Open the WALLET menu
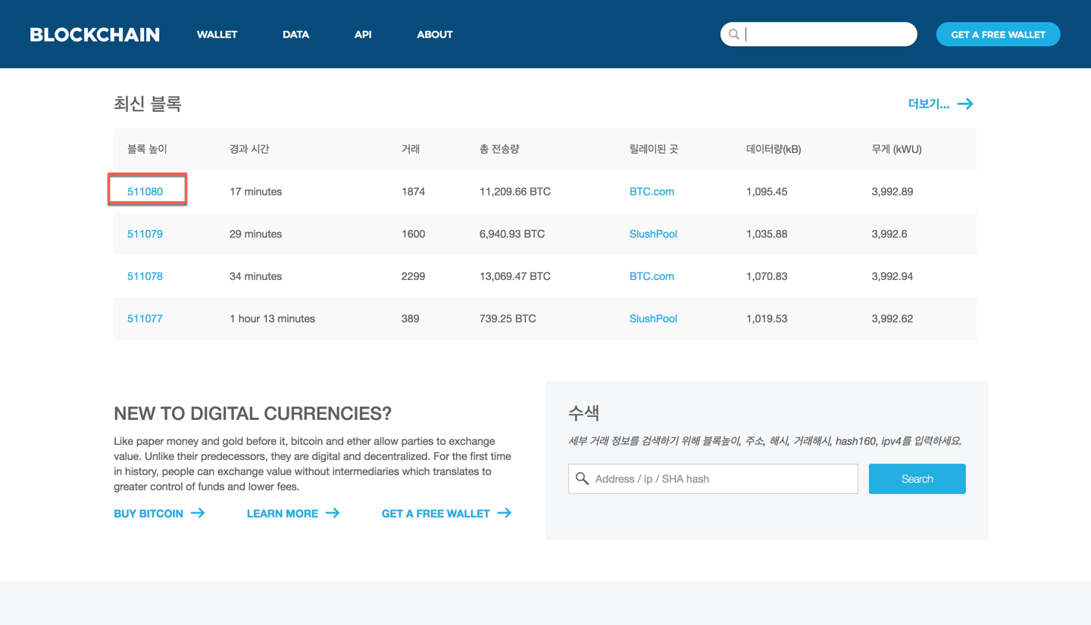The image size is (1091, 625). click(217, 35)
